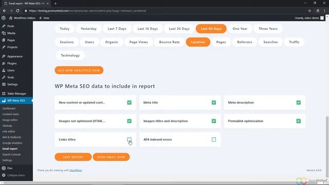Screen dimensions: 329x185
Task: Uncheck the Meta title checkbox
Action: click(x=214, y=103)
